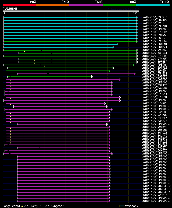Open hit UniRef100_B9IN56

[x=154, y=35]
